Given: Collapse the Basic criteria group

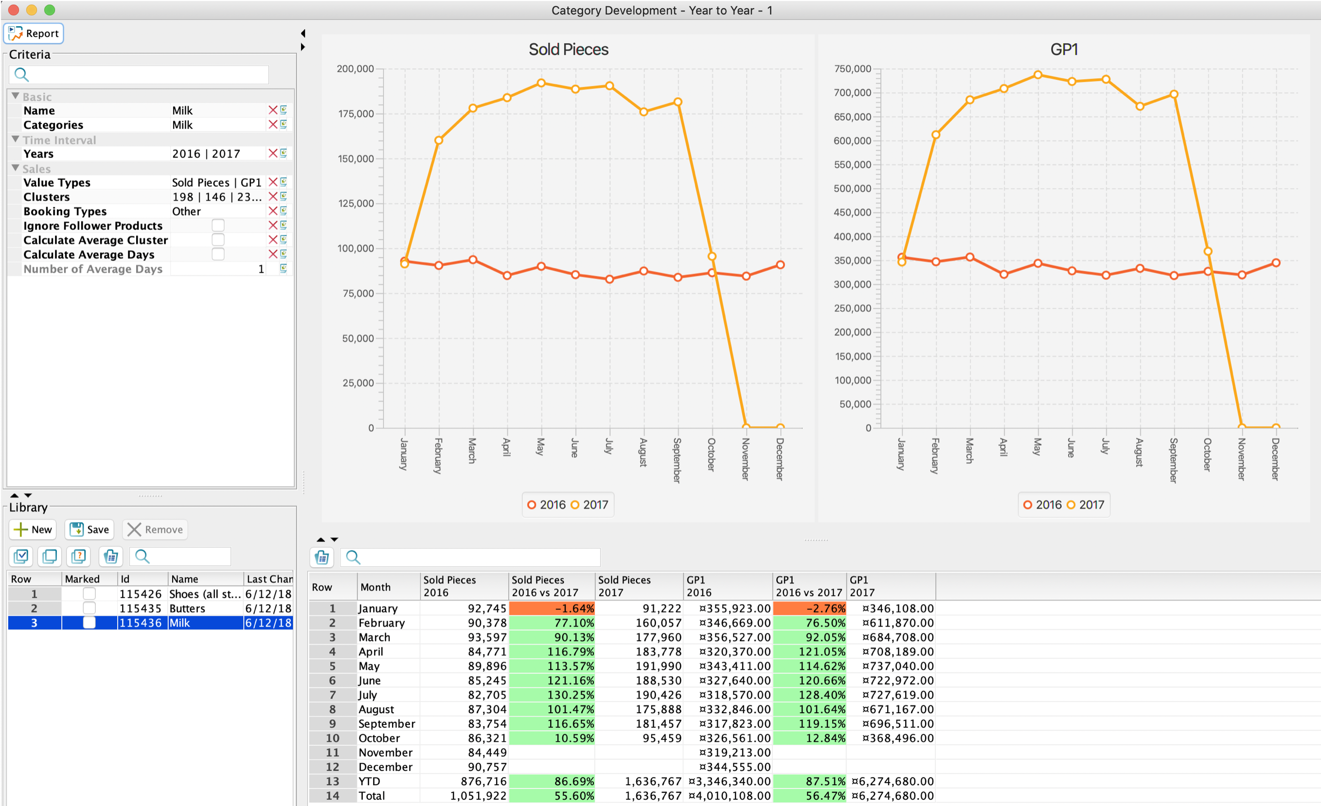Looking at the screenshot, I should [x=15, y=96].
